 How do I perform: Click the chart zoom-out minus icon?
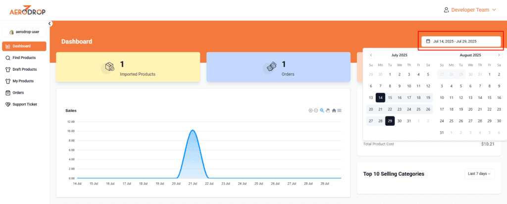tap(316, 110)
